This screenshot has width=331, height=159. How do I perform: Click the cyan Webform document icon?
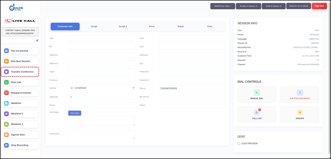point(6,103)
